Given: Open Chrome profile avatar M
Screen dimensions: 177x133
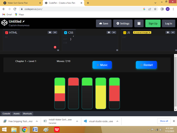Looking at the screenshot, I should [x=167, y=9].
